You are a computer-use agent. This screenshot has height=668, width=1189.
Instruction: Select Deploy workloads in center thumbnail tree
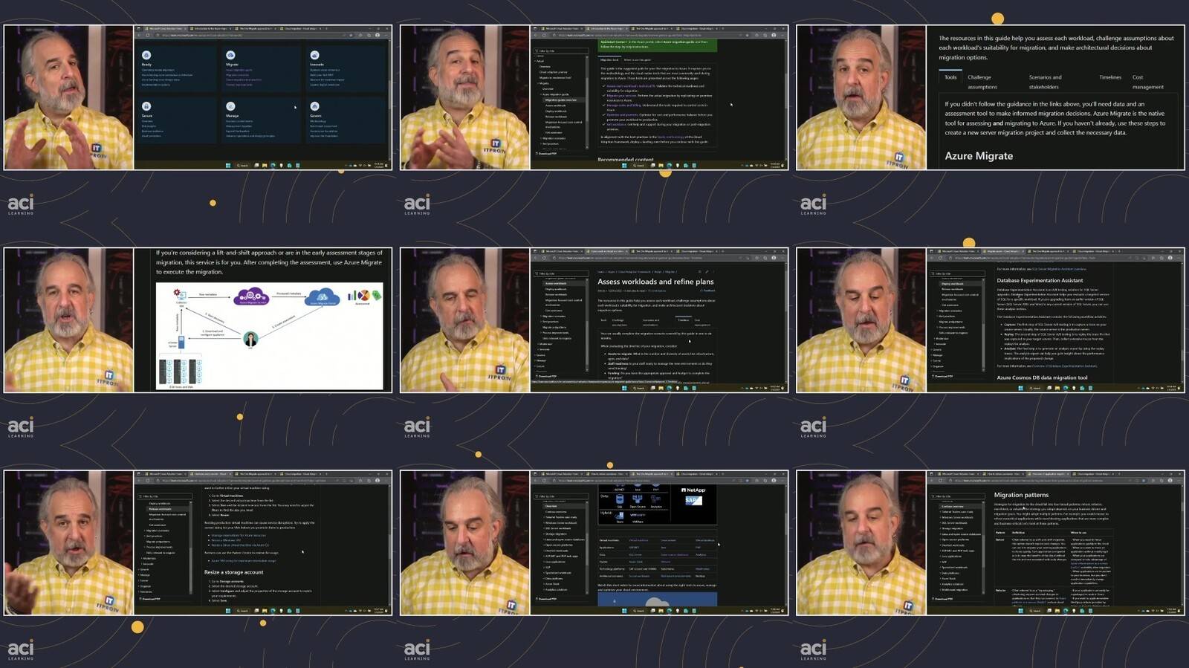coord(556,289)
